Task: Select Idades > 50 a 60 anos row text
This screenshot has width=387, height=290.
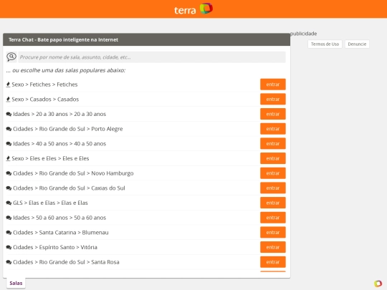Action: [59, 218]
